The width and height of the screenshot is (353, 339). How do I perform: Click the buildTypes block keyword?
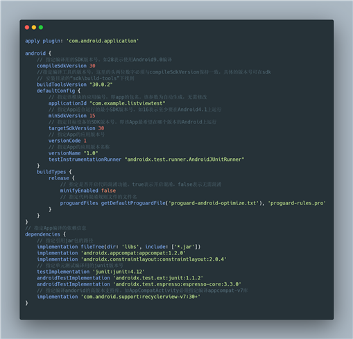click(51, 172)
